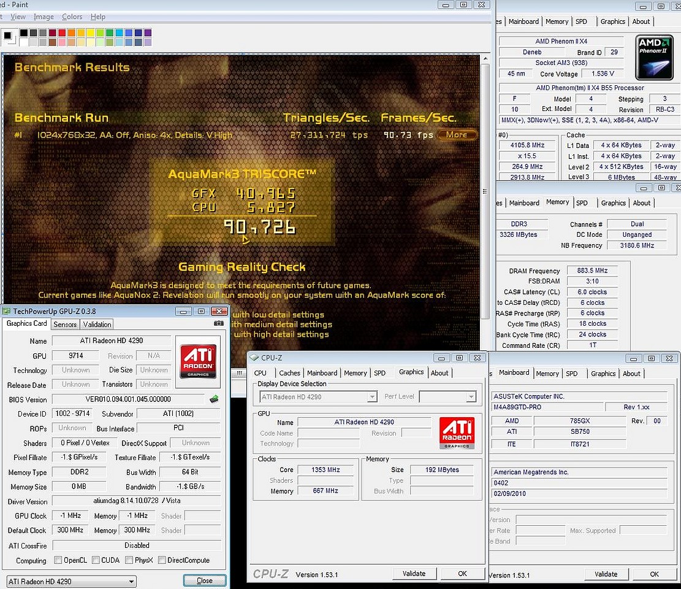Toggle the CUDA checkbox
The width and height of the screenshot is (681, 589).
[x=95, y=560]
